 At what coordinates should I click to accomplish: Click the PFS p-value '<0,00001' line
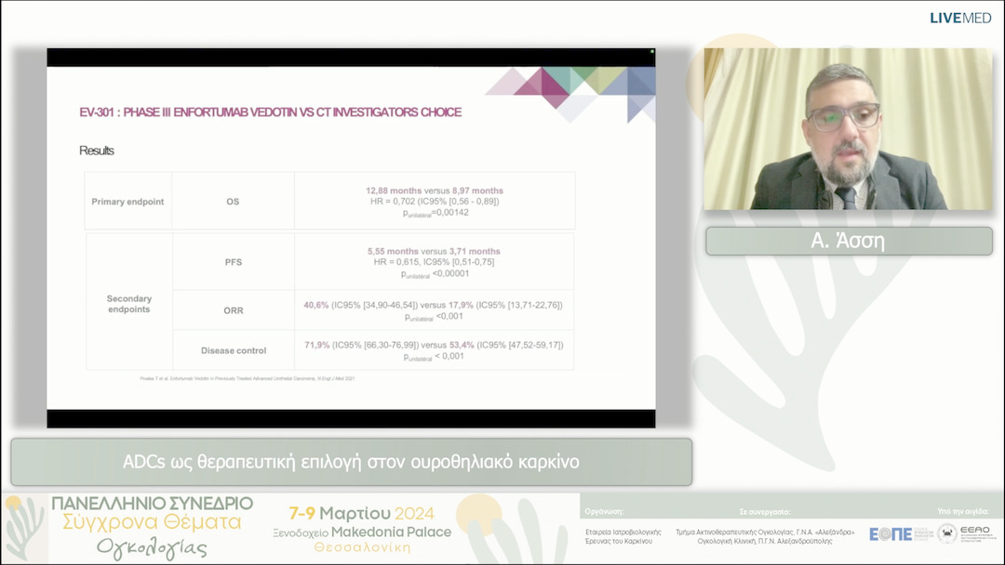435,274
